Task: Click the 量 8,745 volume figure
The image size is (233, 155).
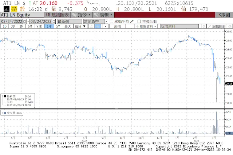Action: pyautogui.click(x=62, y=9)
